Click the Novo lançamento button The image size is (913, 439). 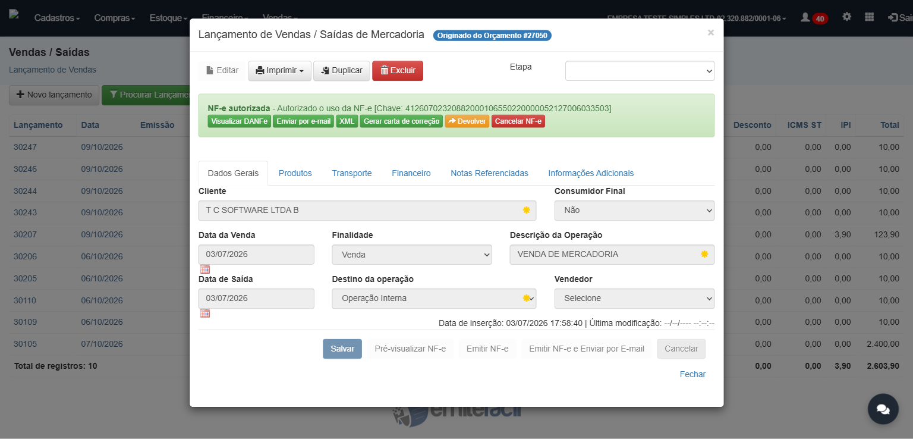(x=54, y=95)
